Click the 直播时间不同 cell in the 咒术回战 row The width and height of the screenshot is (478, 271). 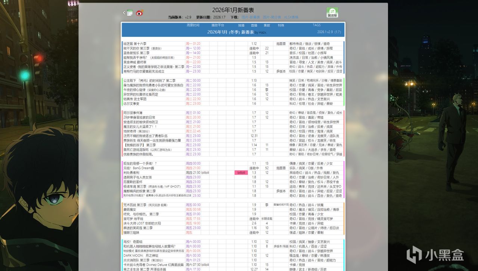pyautogui.click(x=281, y=205)
